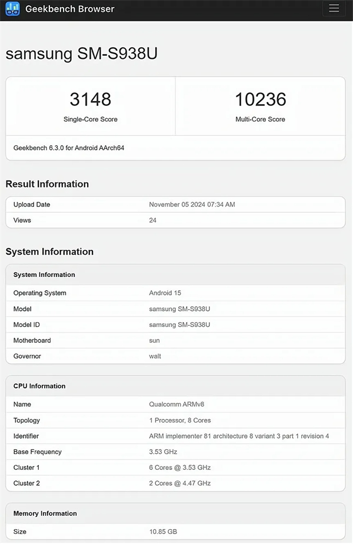353x544 pixels.
Task: Select the memory size 10.85 GB
Action: tap(163, 532)
